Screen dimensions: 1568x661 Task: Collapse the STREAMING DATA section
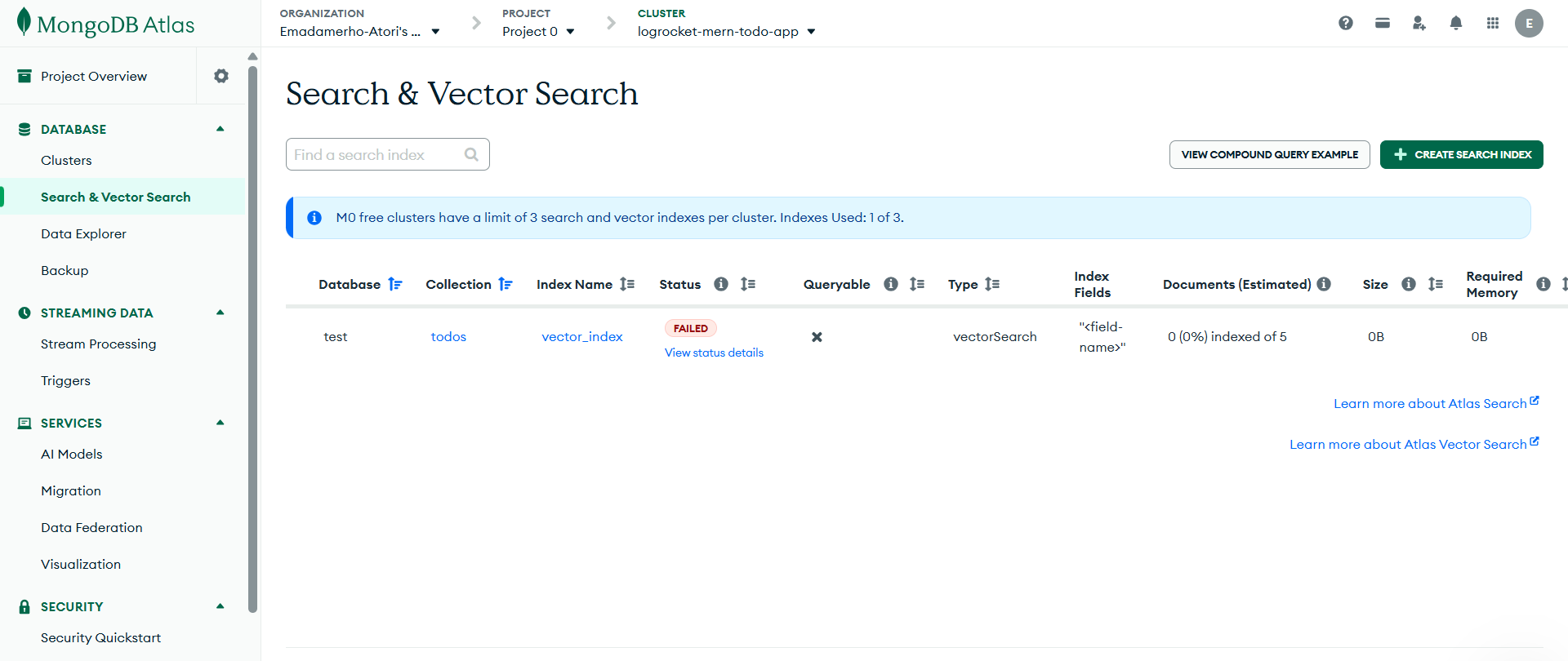[x=220, y=313]
